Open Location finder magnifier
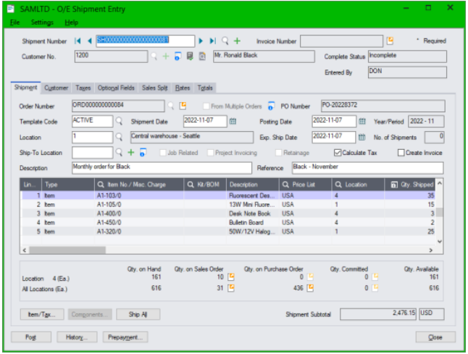Image resolution: width=468 pixels, height=354 pixels. pos(119,137)
